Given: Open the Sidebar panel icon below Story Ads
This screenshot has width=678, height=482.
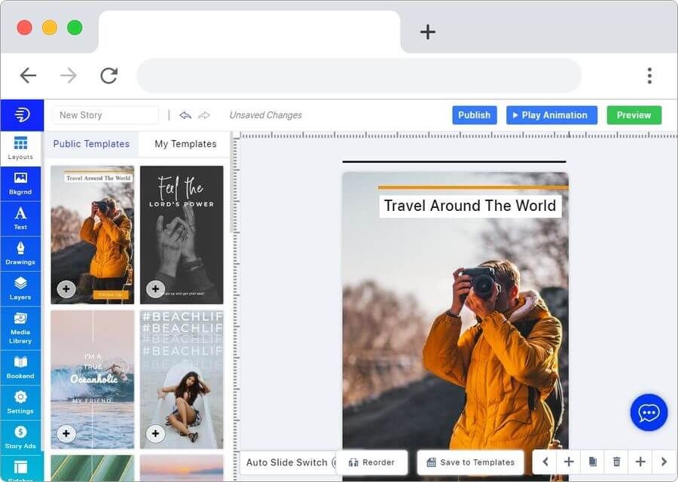Looking at the screenshot, I should (20, 468).
